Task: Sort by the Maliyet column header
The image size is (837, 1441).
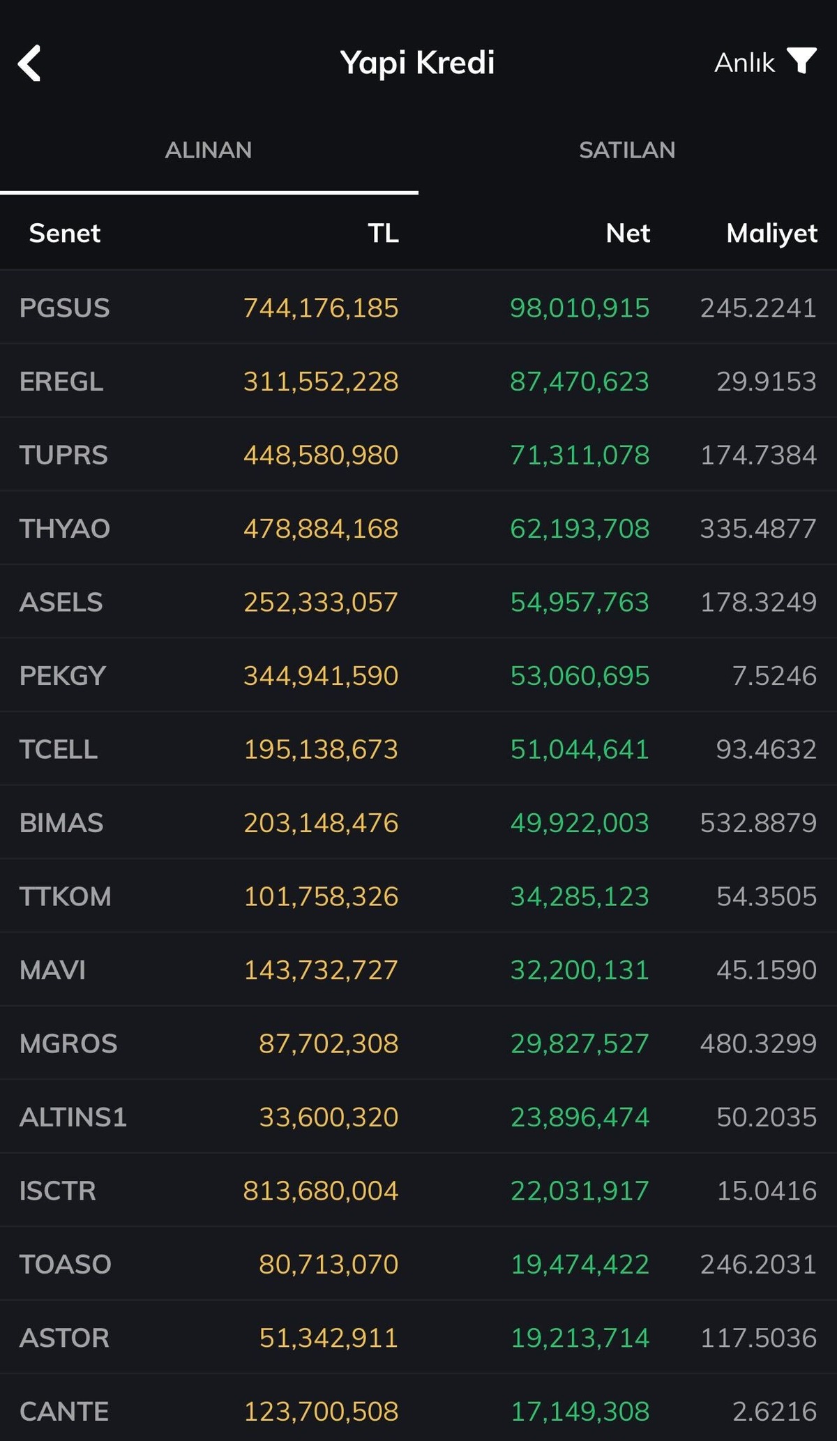Action: (x=771, y=234)
